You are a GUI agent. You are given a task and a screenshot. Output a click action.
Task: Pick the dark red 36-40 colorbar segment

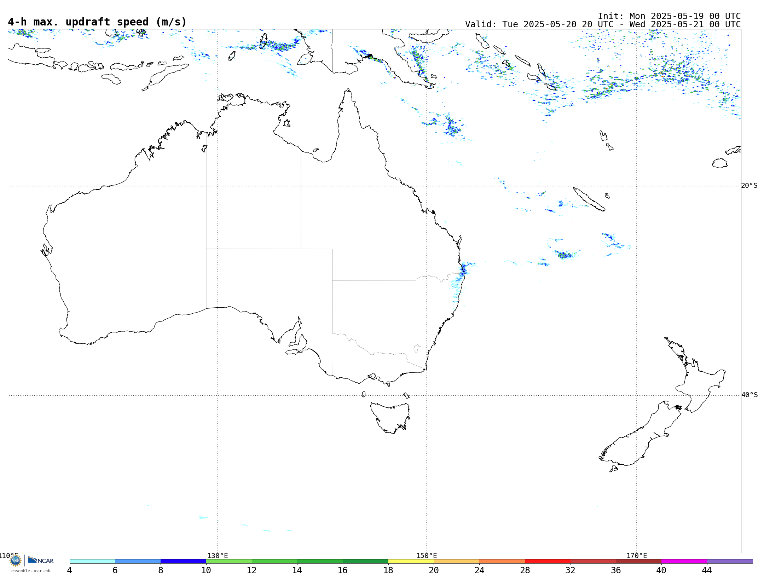(x=639, y=561)
